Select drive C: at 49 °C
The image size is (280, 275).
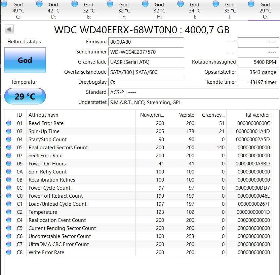[18, 10]
